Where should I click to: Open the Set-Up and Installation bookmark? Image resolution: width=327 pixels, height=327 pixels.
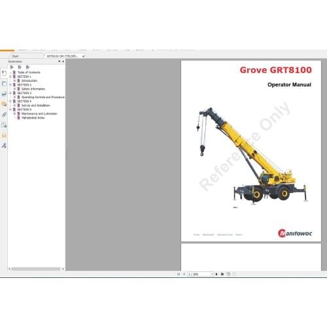tap(36, 105)
